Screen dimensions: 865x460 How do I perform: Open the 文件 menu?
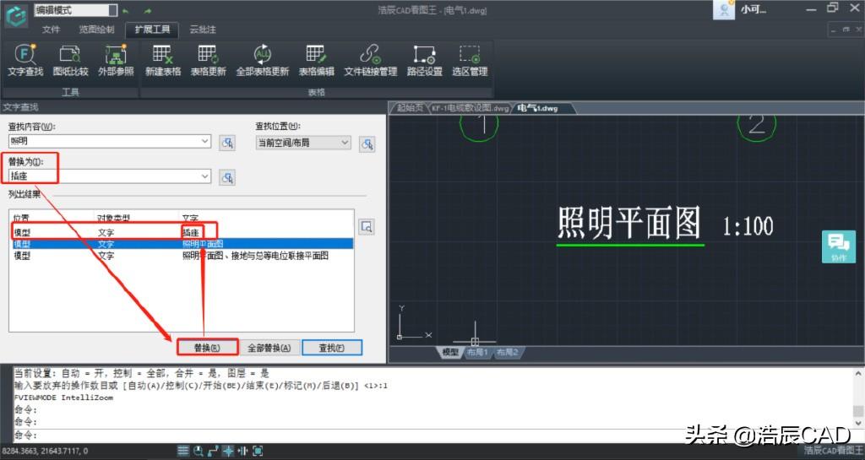coord(51,30)
